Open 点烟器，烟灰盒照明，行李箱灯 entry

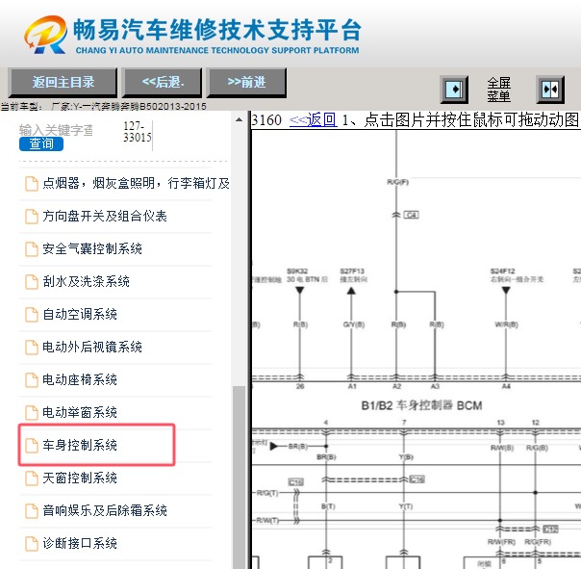click(136, 183)
